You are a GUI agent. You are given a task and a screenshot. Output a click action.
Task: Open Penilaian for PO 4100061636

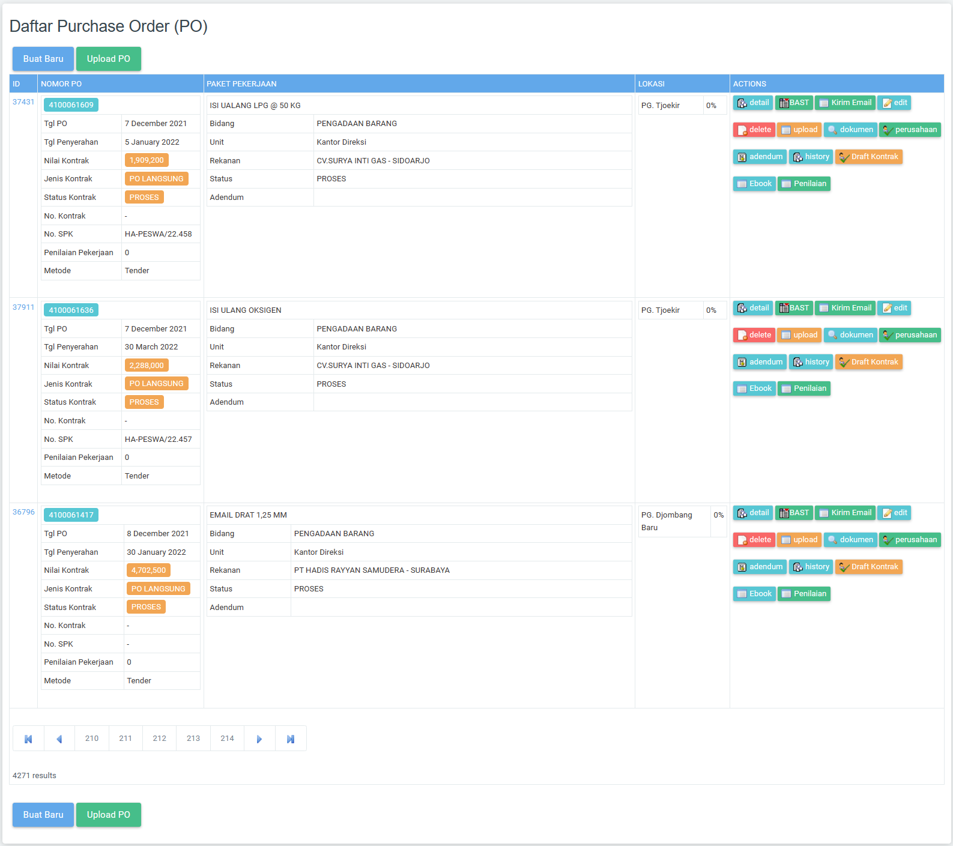point(804,388)
